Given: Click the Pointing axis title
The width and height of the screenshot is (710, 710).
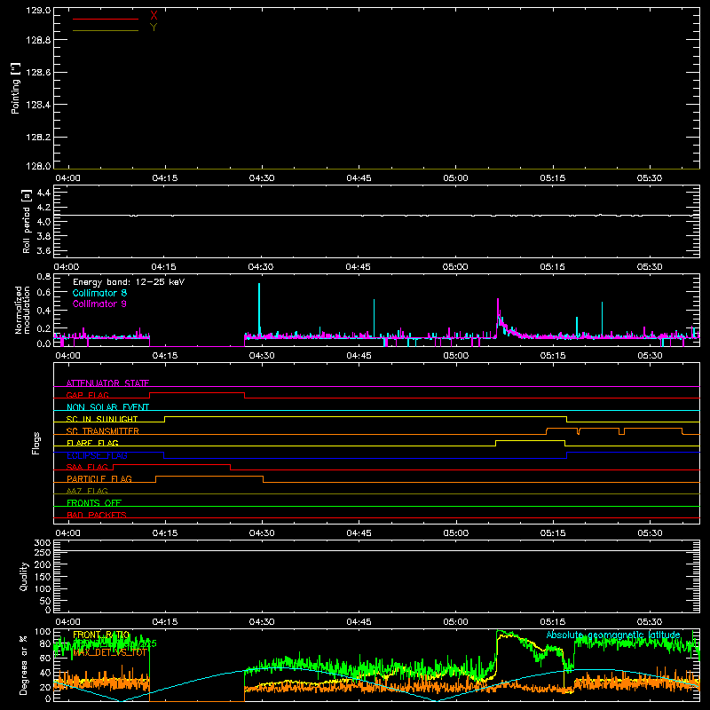Looking at the screenshot, I should (x=15, y=88).
